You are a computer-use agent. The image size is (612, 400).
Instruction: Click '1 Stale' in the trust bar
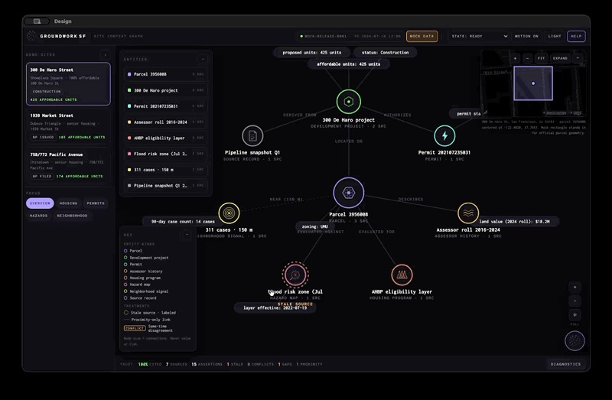point(235,364)
